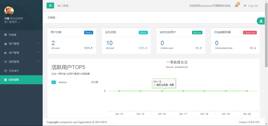
Task: Expand the 资产管理 submenu arrow
Action: point(38,52)
